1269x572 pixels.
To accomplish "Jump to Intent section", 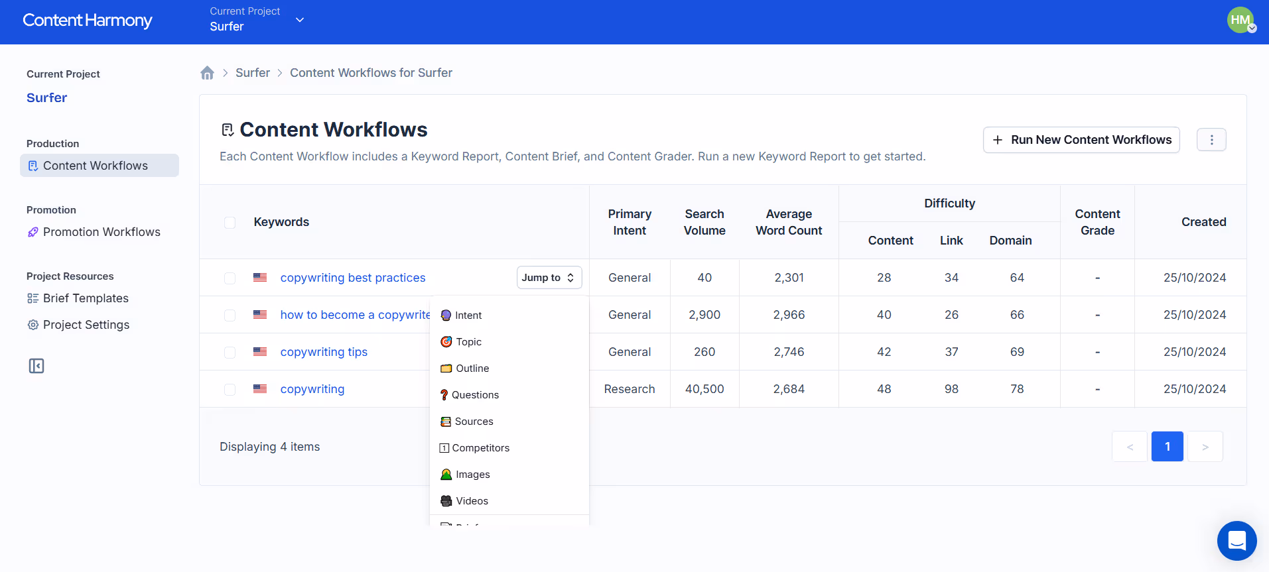I will tap(509, 315).
